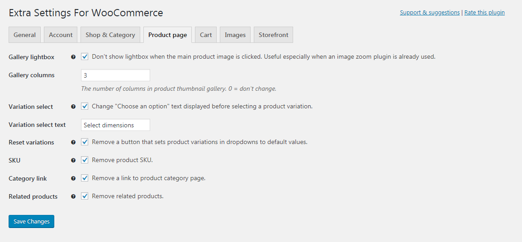Go to the Cart tab

click(206, 35)
